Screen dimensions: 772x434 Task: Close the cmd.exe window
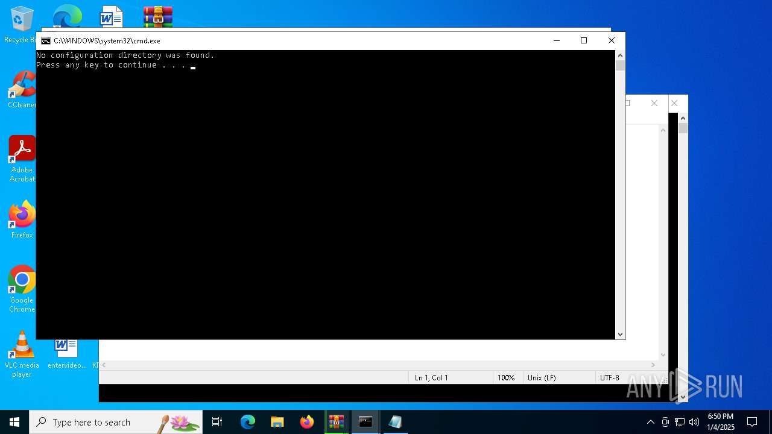612,40
